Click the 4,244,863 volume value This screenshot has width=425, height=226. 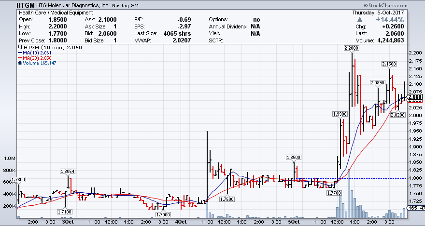pos(403,41)
